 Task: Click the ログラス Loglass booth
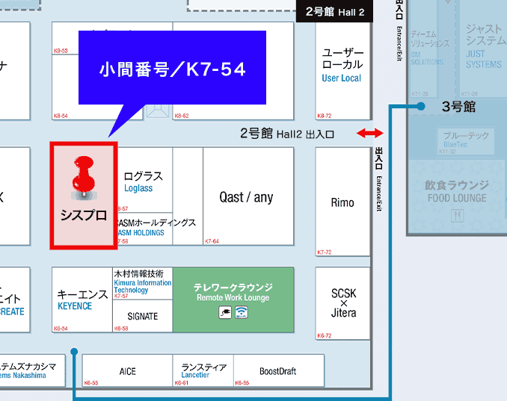[145, 179]
